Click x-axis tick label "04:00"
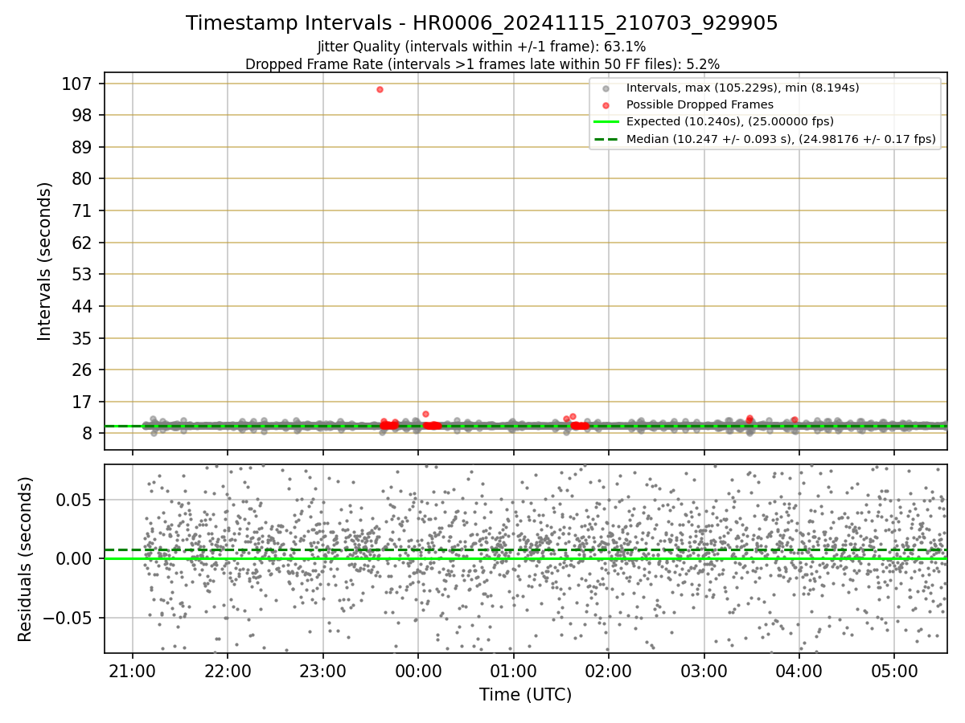The height and width of the screenshot is (723, 965). pyautogui.click(x=799, y=670)
